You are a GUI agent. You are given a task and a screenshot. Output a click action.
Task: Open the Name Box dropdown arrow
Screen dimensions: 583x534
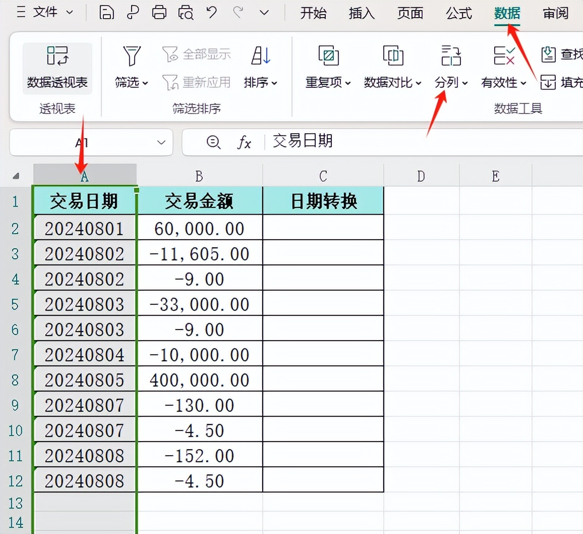pyautogui.click(x=161, y=142)
